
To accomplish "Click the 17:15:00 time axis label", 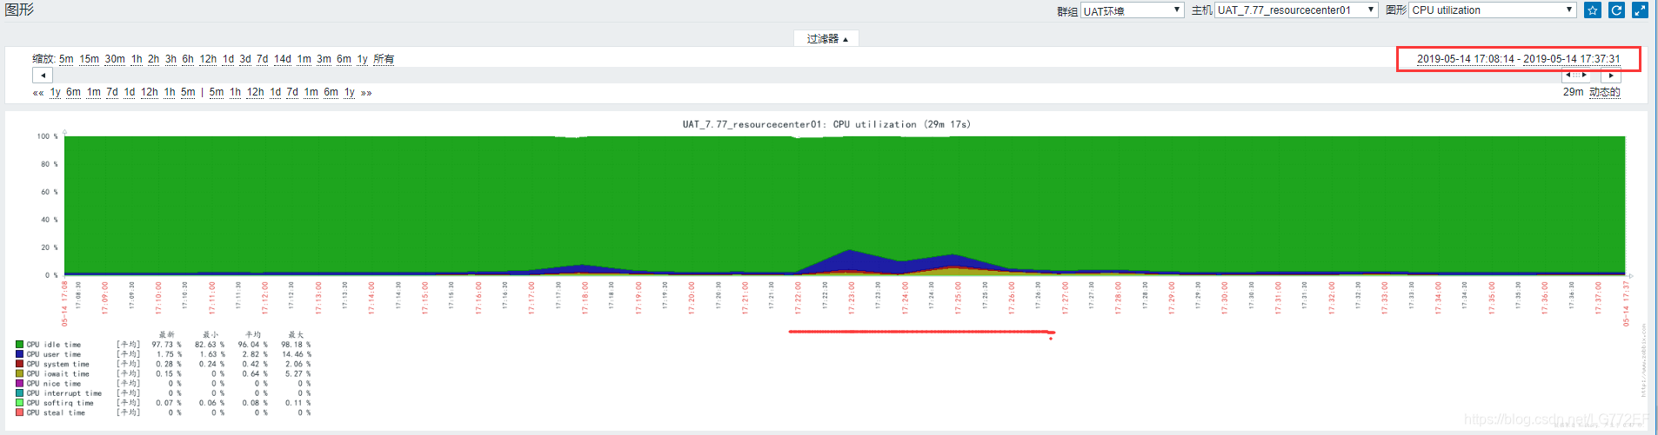I will 425,298.
